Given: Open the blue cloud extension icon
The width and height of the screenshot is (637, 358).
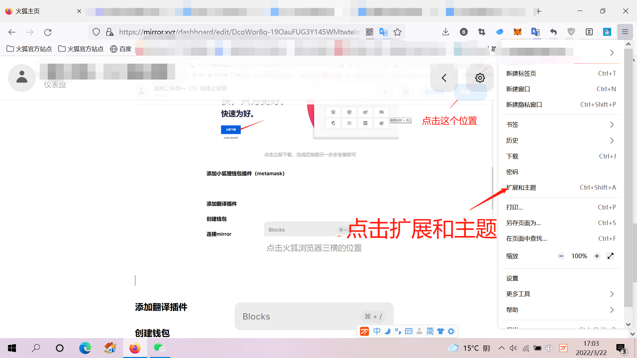Looking at the screenshot, I should coord(500,32).
